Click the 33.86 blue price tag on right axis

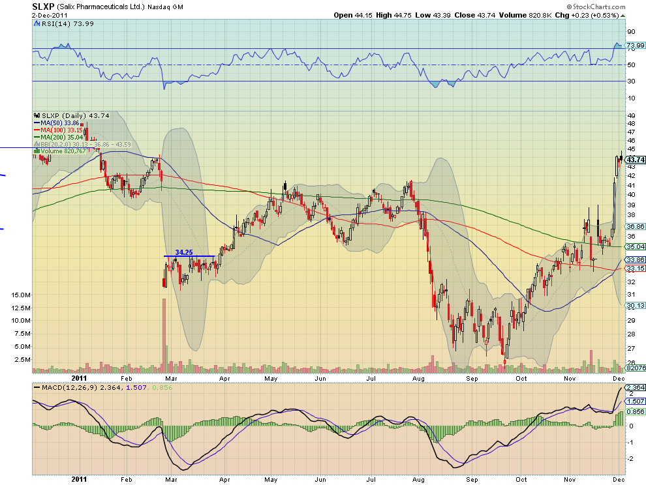[x=636, y=260]
